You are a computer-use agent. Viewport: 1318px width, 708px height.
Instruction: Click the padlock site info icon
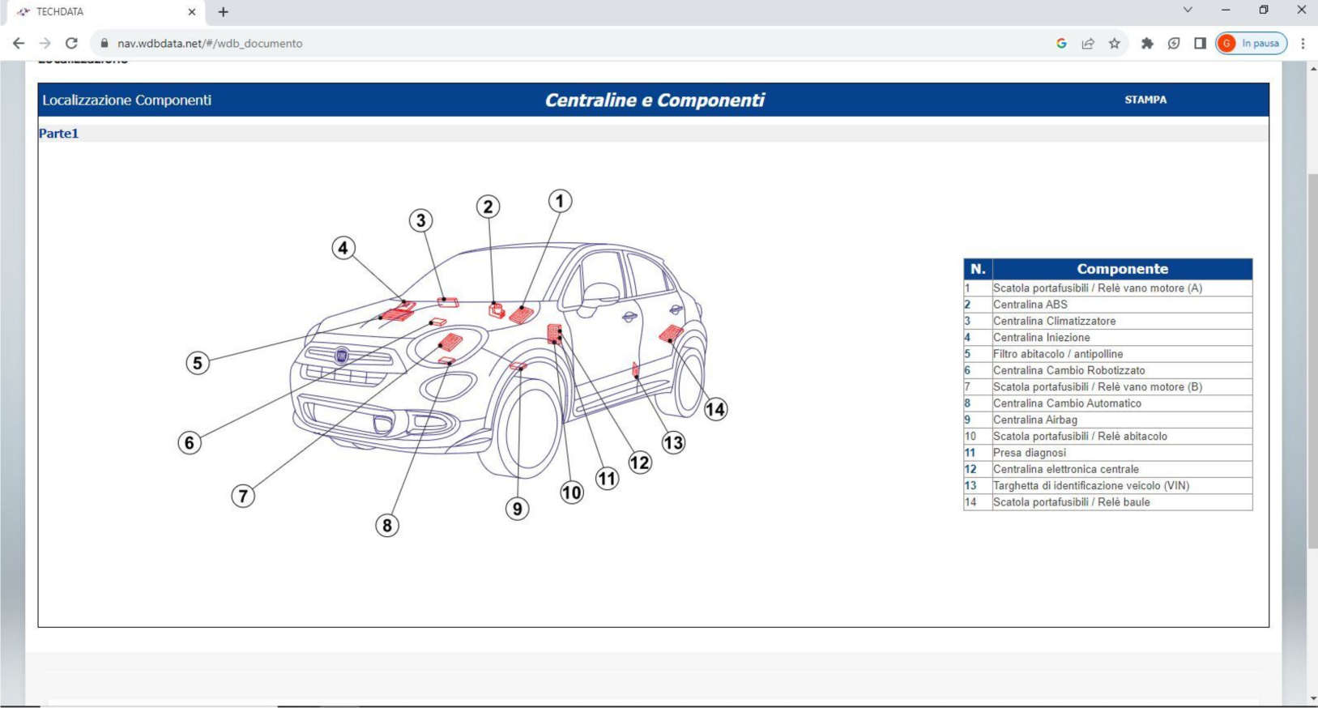(x=104, y=44)
